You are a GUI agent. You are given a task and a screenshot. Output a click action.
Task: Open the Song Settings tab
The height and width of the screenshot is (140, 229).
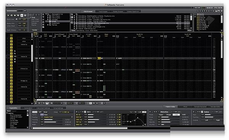click(58, 108)
